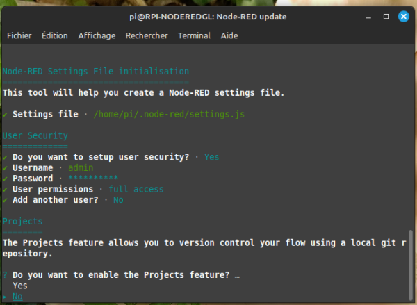Screen dimensions: 417x305
Task: Open the Affichage menu
Action: [97, 35]
